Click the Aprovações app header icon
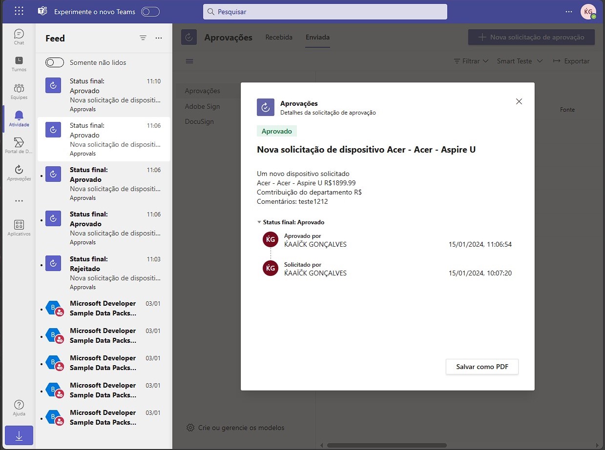Viewport: 605px width, 450px height. 189,37
